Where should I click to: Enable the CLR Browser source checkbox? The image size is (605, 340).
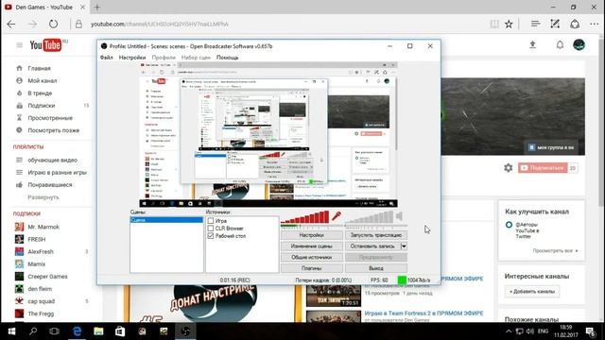[x=211, y=229]
